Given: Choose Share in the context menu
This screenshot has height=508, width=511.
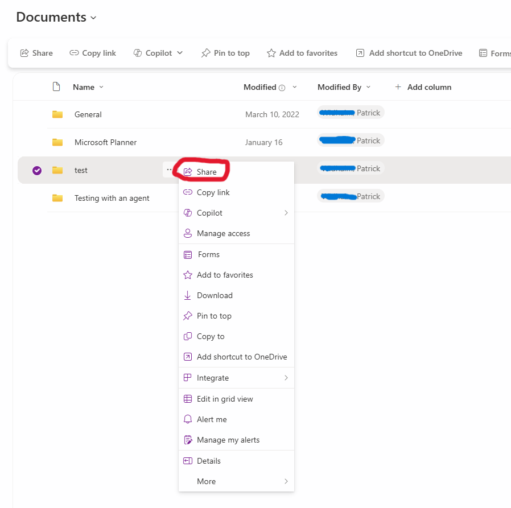Looking at the screenshot, I should 236,172.
